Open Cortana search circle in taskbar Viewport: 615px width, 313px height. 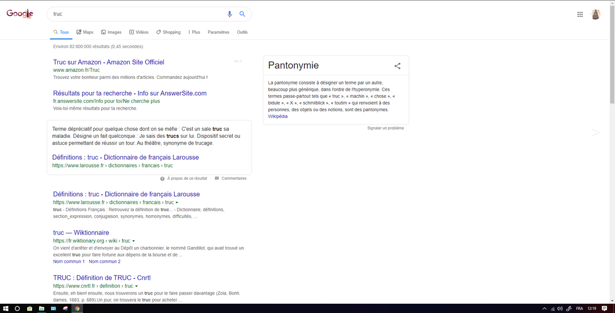(x=17, y=308)
